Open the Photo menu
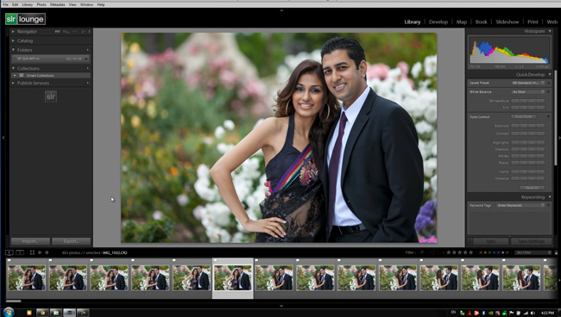This screenshot has height=317, width=561. tap(41, 4)
